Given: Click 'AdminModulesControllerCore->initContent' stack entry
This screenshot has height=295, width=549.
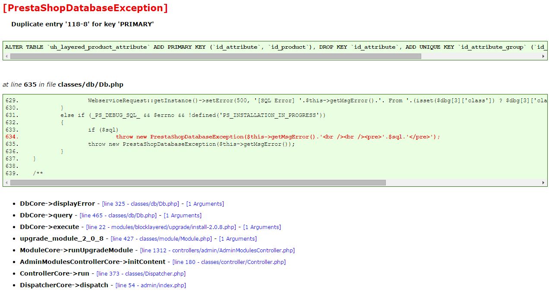Looking at the screenshot, I should [93, 262].
